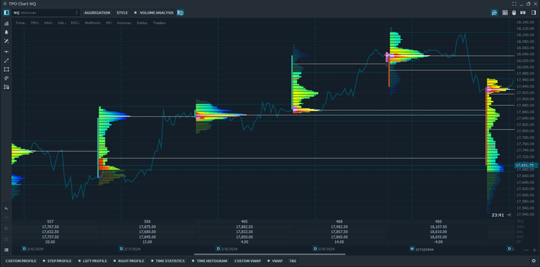Open the T&S panel button
Image resolution: width=540 pixels, height=267 pixels.
[293, 261]
